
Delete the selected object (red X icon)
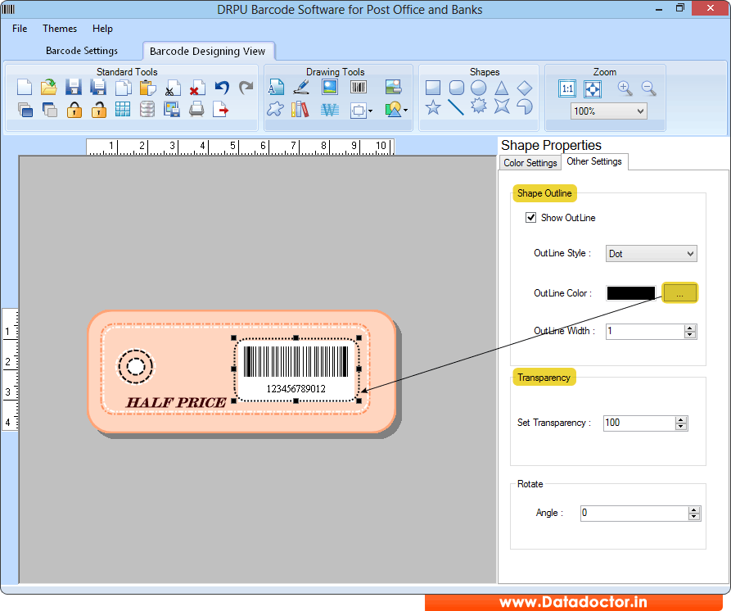(x=196, y=87)
